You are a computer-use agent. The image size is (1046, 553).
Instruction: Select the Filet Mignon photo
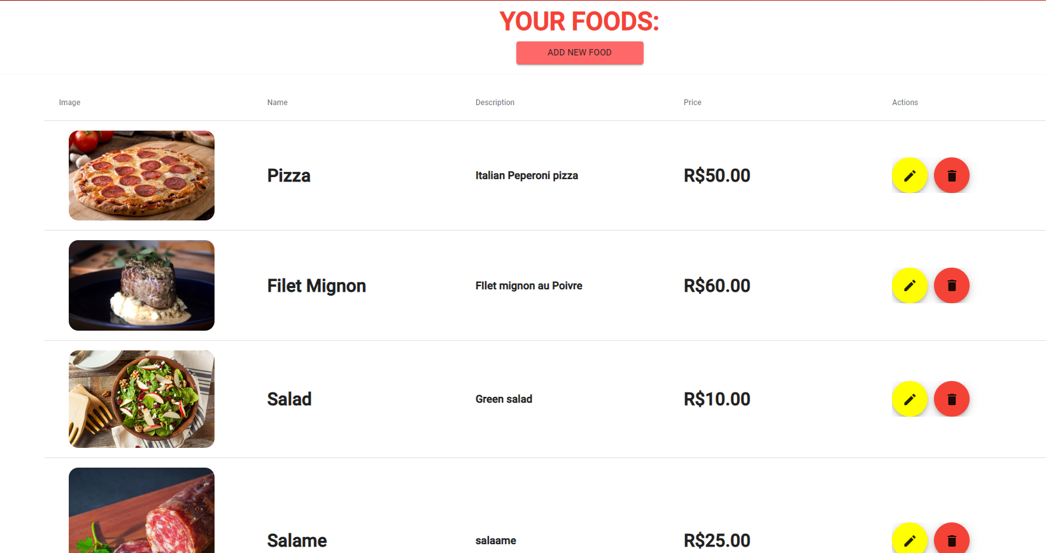point(141,285)
